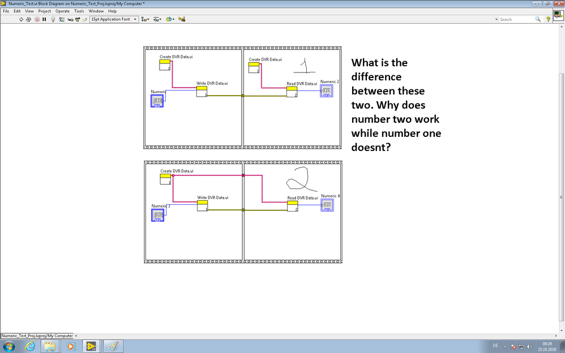
Task: Switch to LabVIEW taskbar button
Action: 91,347
